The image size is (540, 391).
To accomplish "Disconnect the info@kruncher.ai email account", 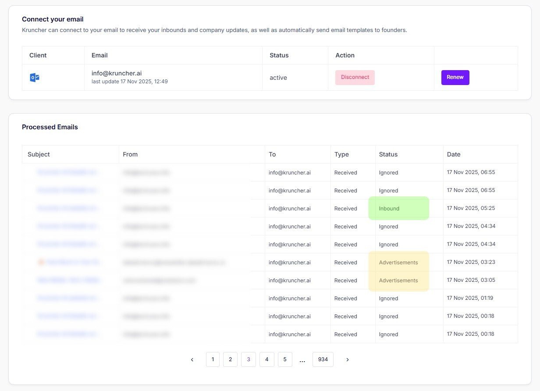I will coord(355,77).
